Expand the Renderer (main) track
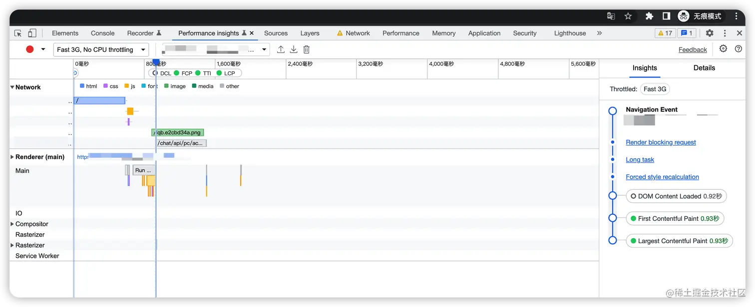The width and height of the screenshot is (755, 307). [x=12, y=157]
